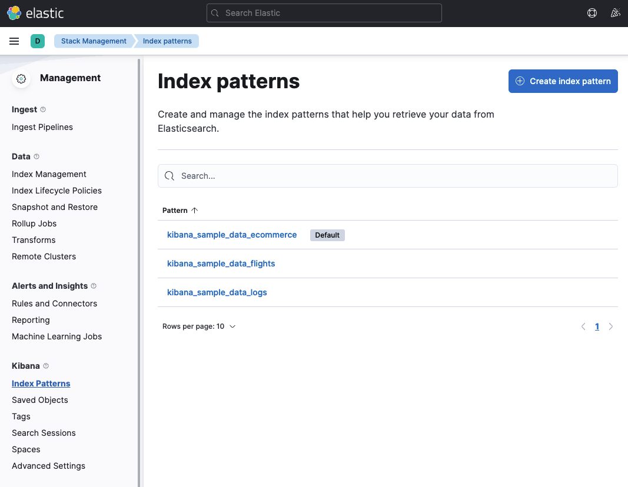The image size is (628, 487).
Task: Open Ingest Pipelines
Action: point(42,127)
